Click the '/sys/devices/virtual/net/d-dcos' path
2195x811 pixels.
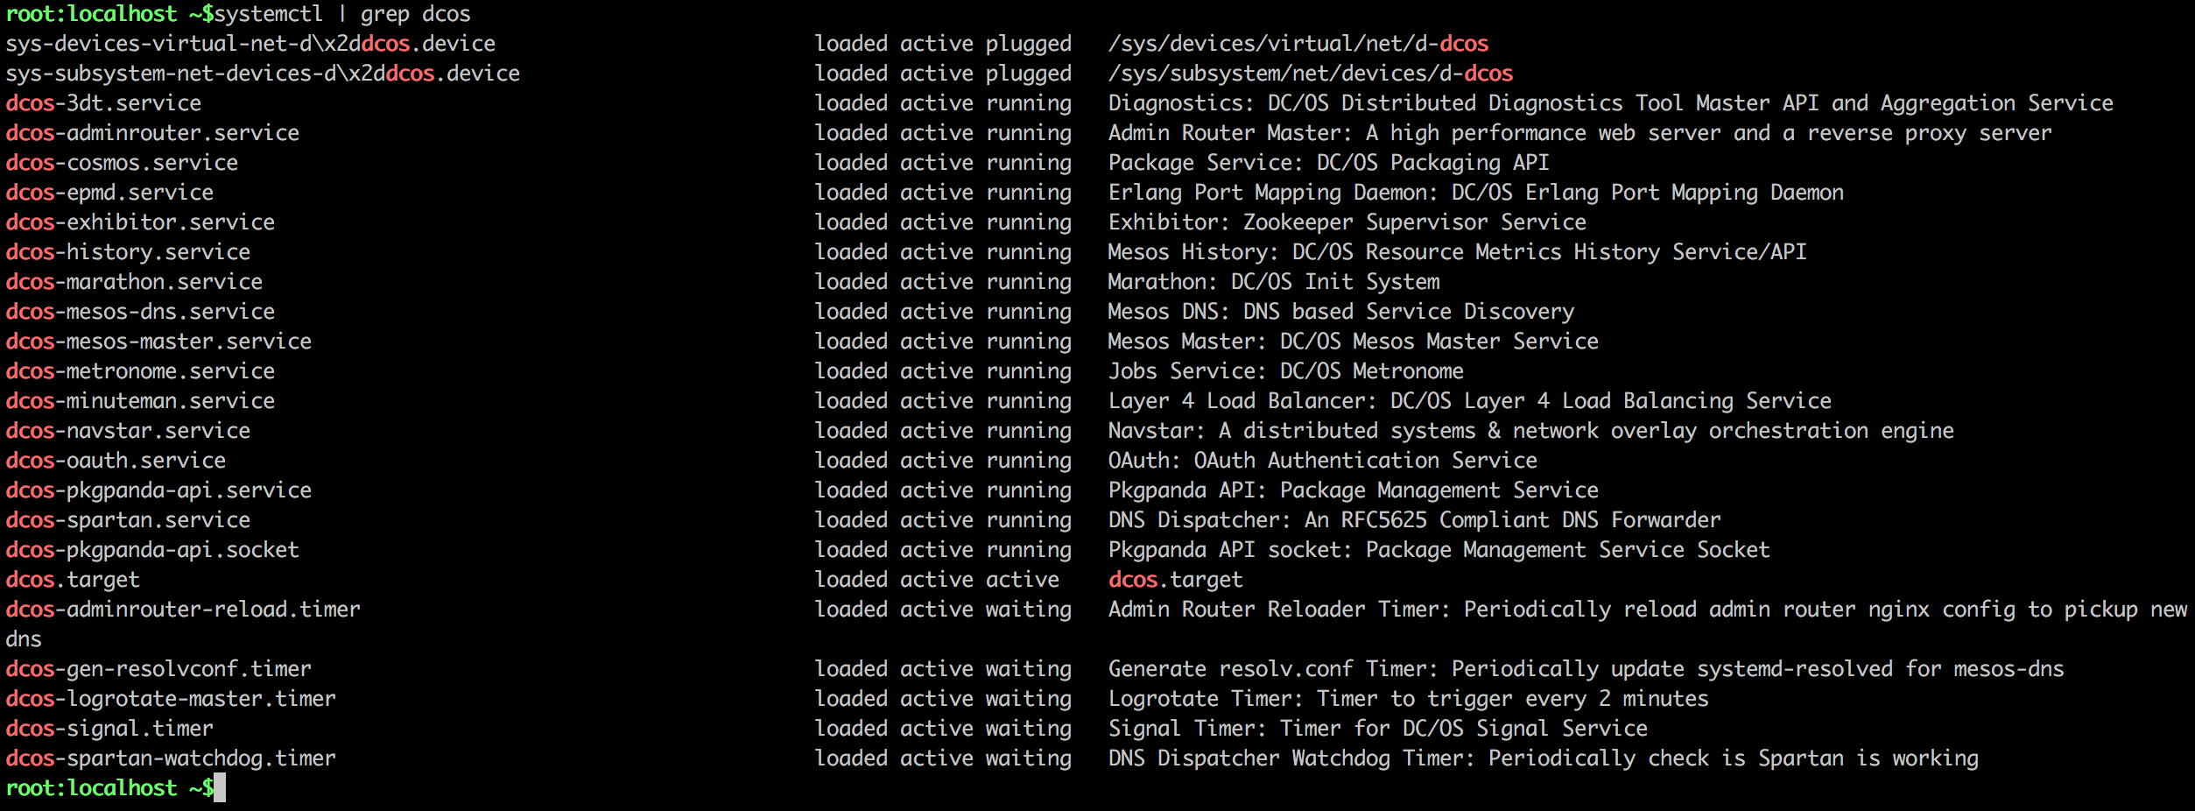click(1298, 44)
